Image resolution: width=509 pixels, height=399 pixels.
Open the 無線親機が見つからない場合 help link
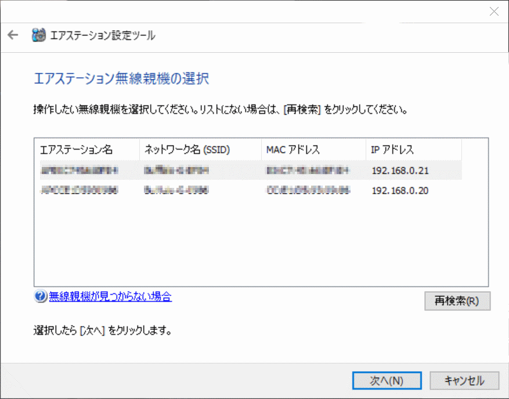click(x=110, y=297)
